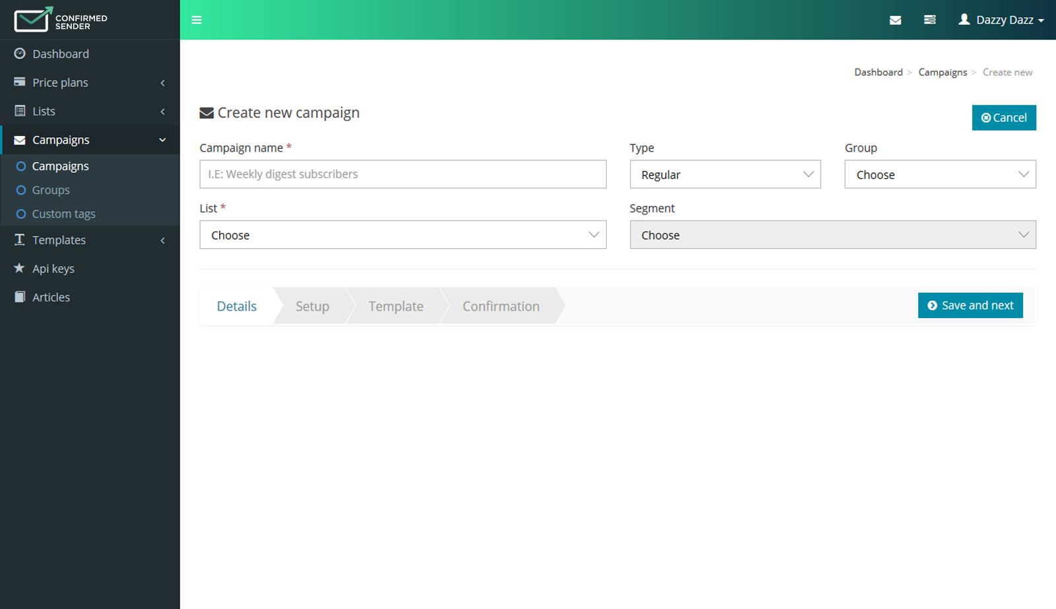
Task: Click the Api keys star icon
Action: click(20, 268)
